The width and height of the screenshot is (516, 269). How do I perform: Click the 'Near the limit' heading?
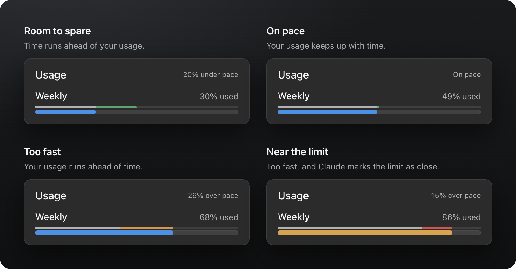(297, 152)
